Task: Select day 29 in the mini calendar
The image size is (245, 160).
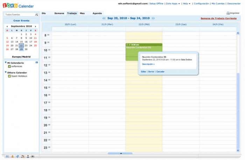Action: point(21,49)
